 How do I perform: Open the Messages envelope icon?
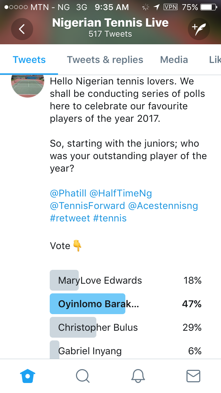[193, 376]
